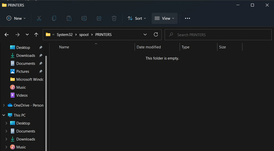Click the folder icon in address bar
This screenshot has width=274, height=151.
(48, 34)
